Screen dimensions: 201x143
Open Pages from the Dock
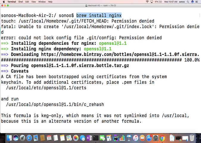[x=109, y=138]
